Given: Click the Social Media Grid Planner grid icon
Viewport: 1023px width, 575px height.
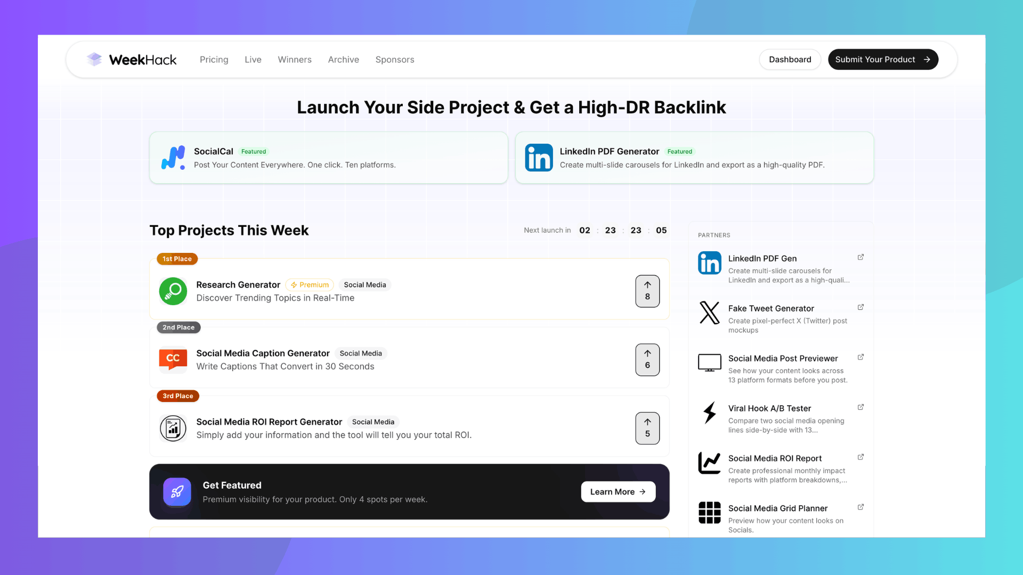Looking at the screenshot, I should click(709, 513).
